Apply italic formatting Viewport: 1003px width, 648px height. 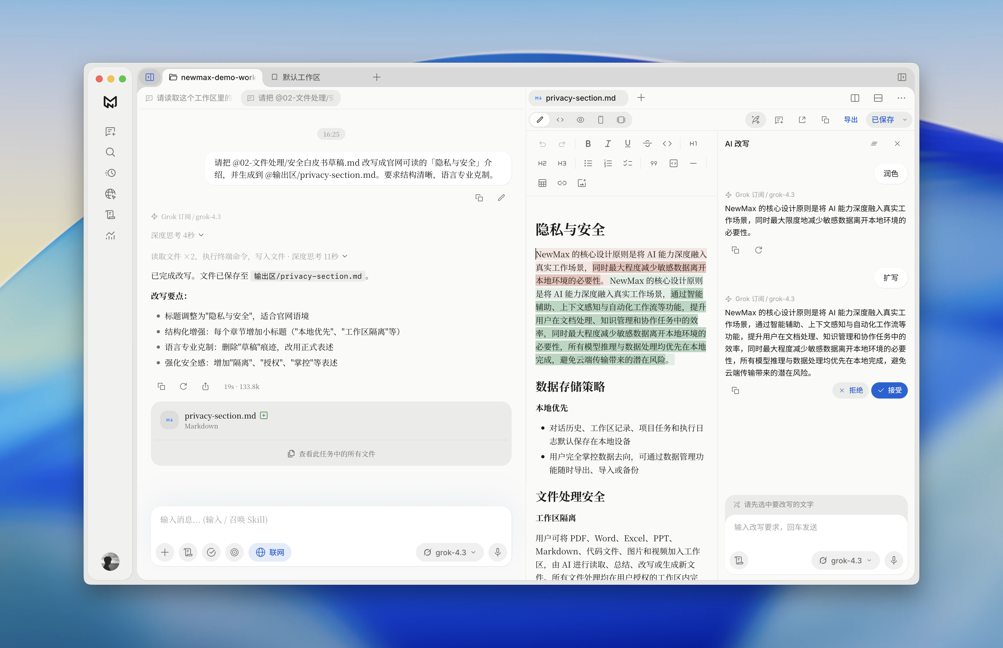click(x=608, y=144)
